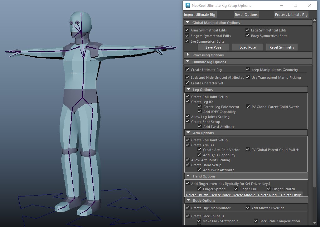Open the Import Ultimate Rig menu
The height and width of the screenshot is (227, 320).
click(x=200, y=15)
